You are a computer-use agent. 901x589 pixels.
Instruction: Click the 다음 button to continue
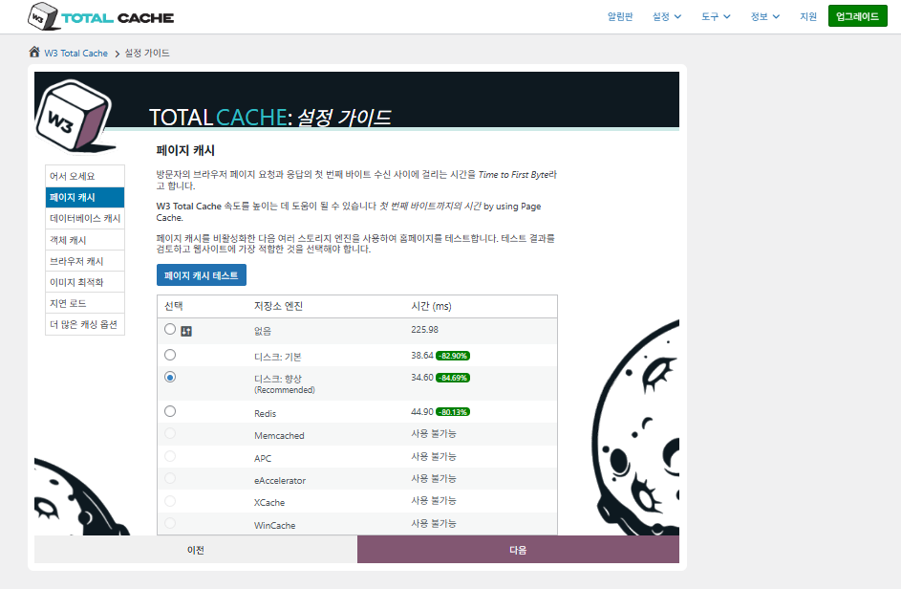(x=518, y=549)
